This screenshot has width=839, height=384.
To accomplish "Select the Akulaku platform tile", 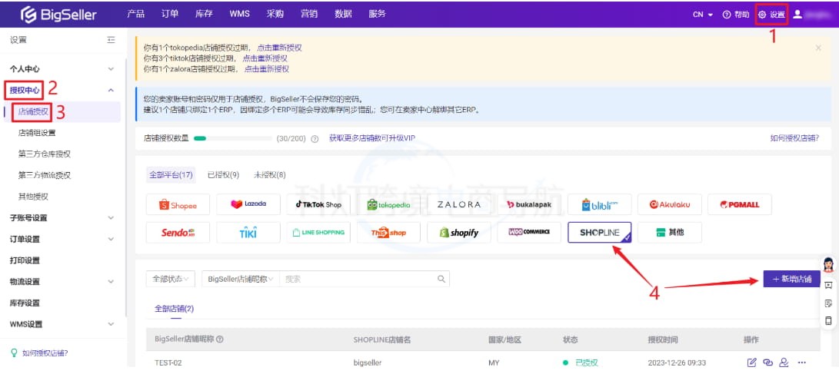I will [669, 204].
